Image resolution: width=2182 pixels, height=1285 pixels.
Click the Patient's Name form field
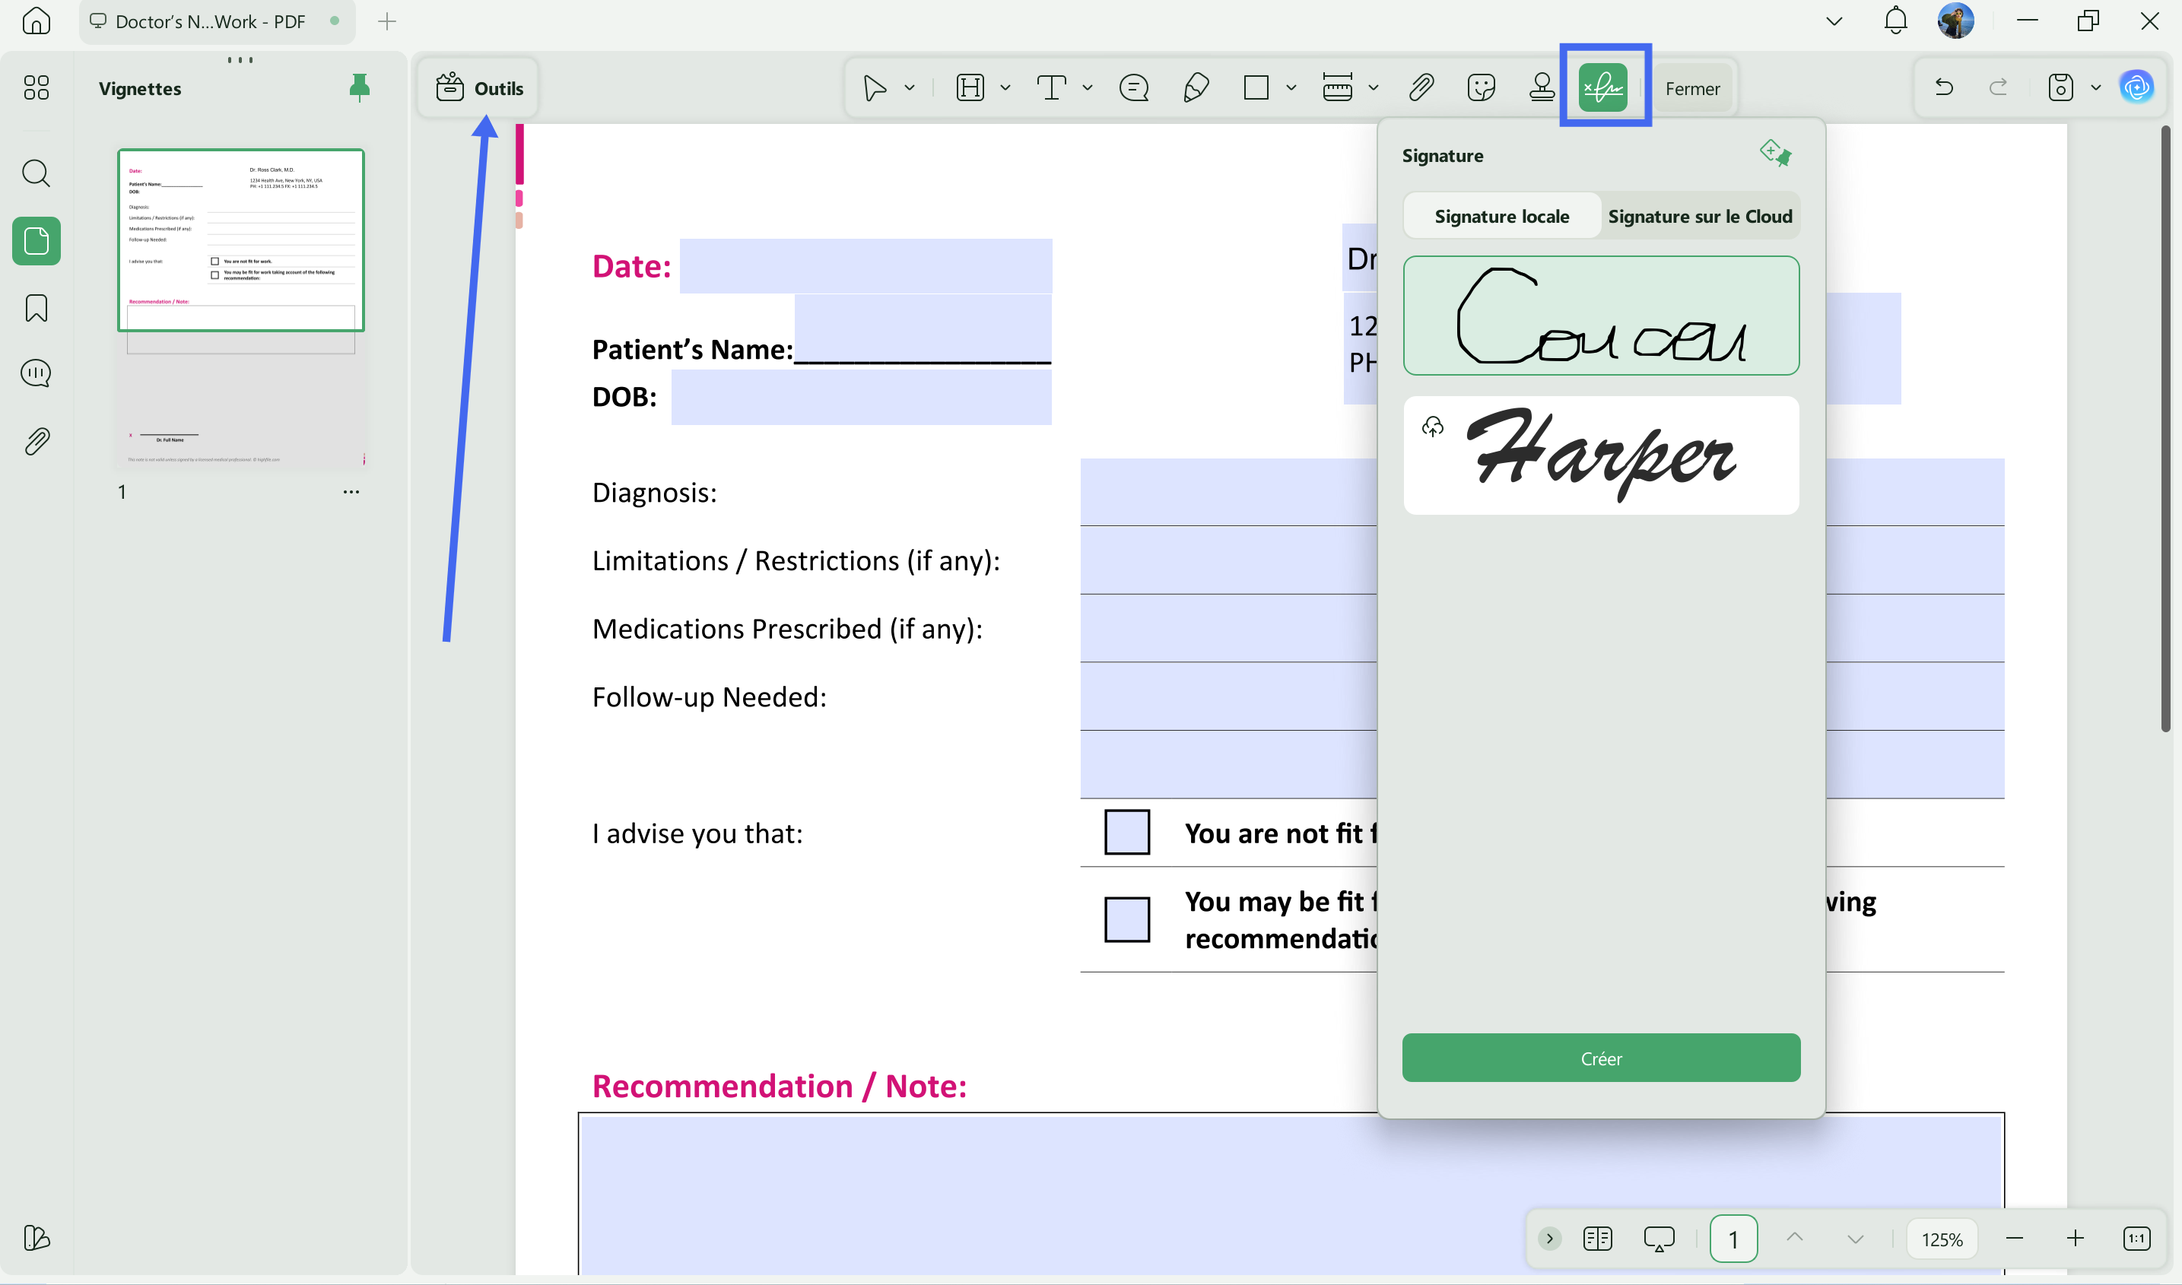[923, 329]
